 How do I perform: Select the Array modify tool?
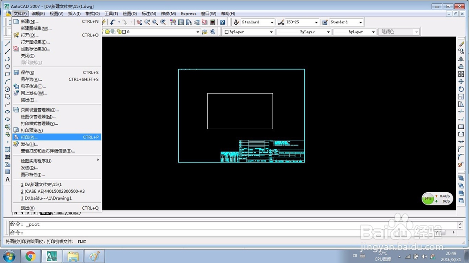pos(461,74)
